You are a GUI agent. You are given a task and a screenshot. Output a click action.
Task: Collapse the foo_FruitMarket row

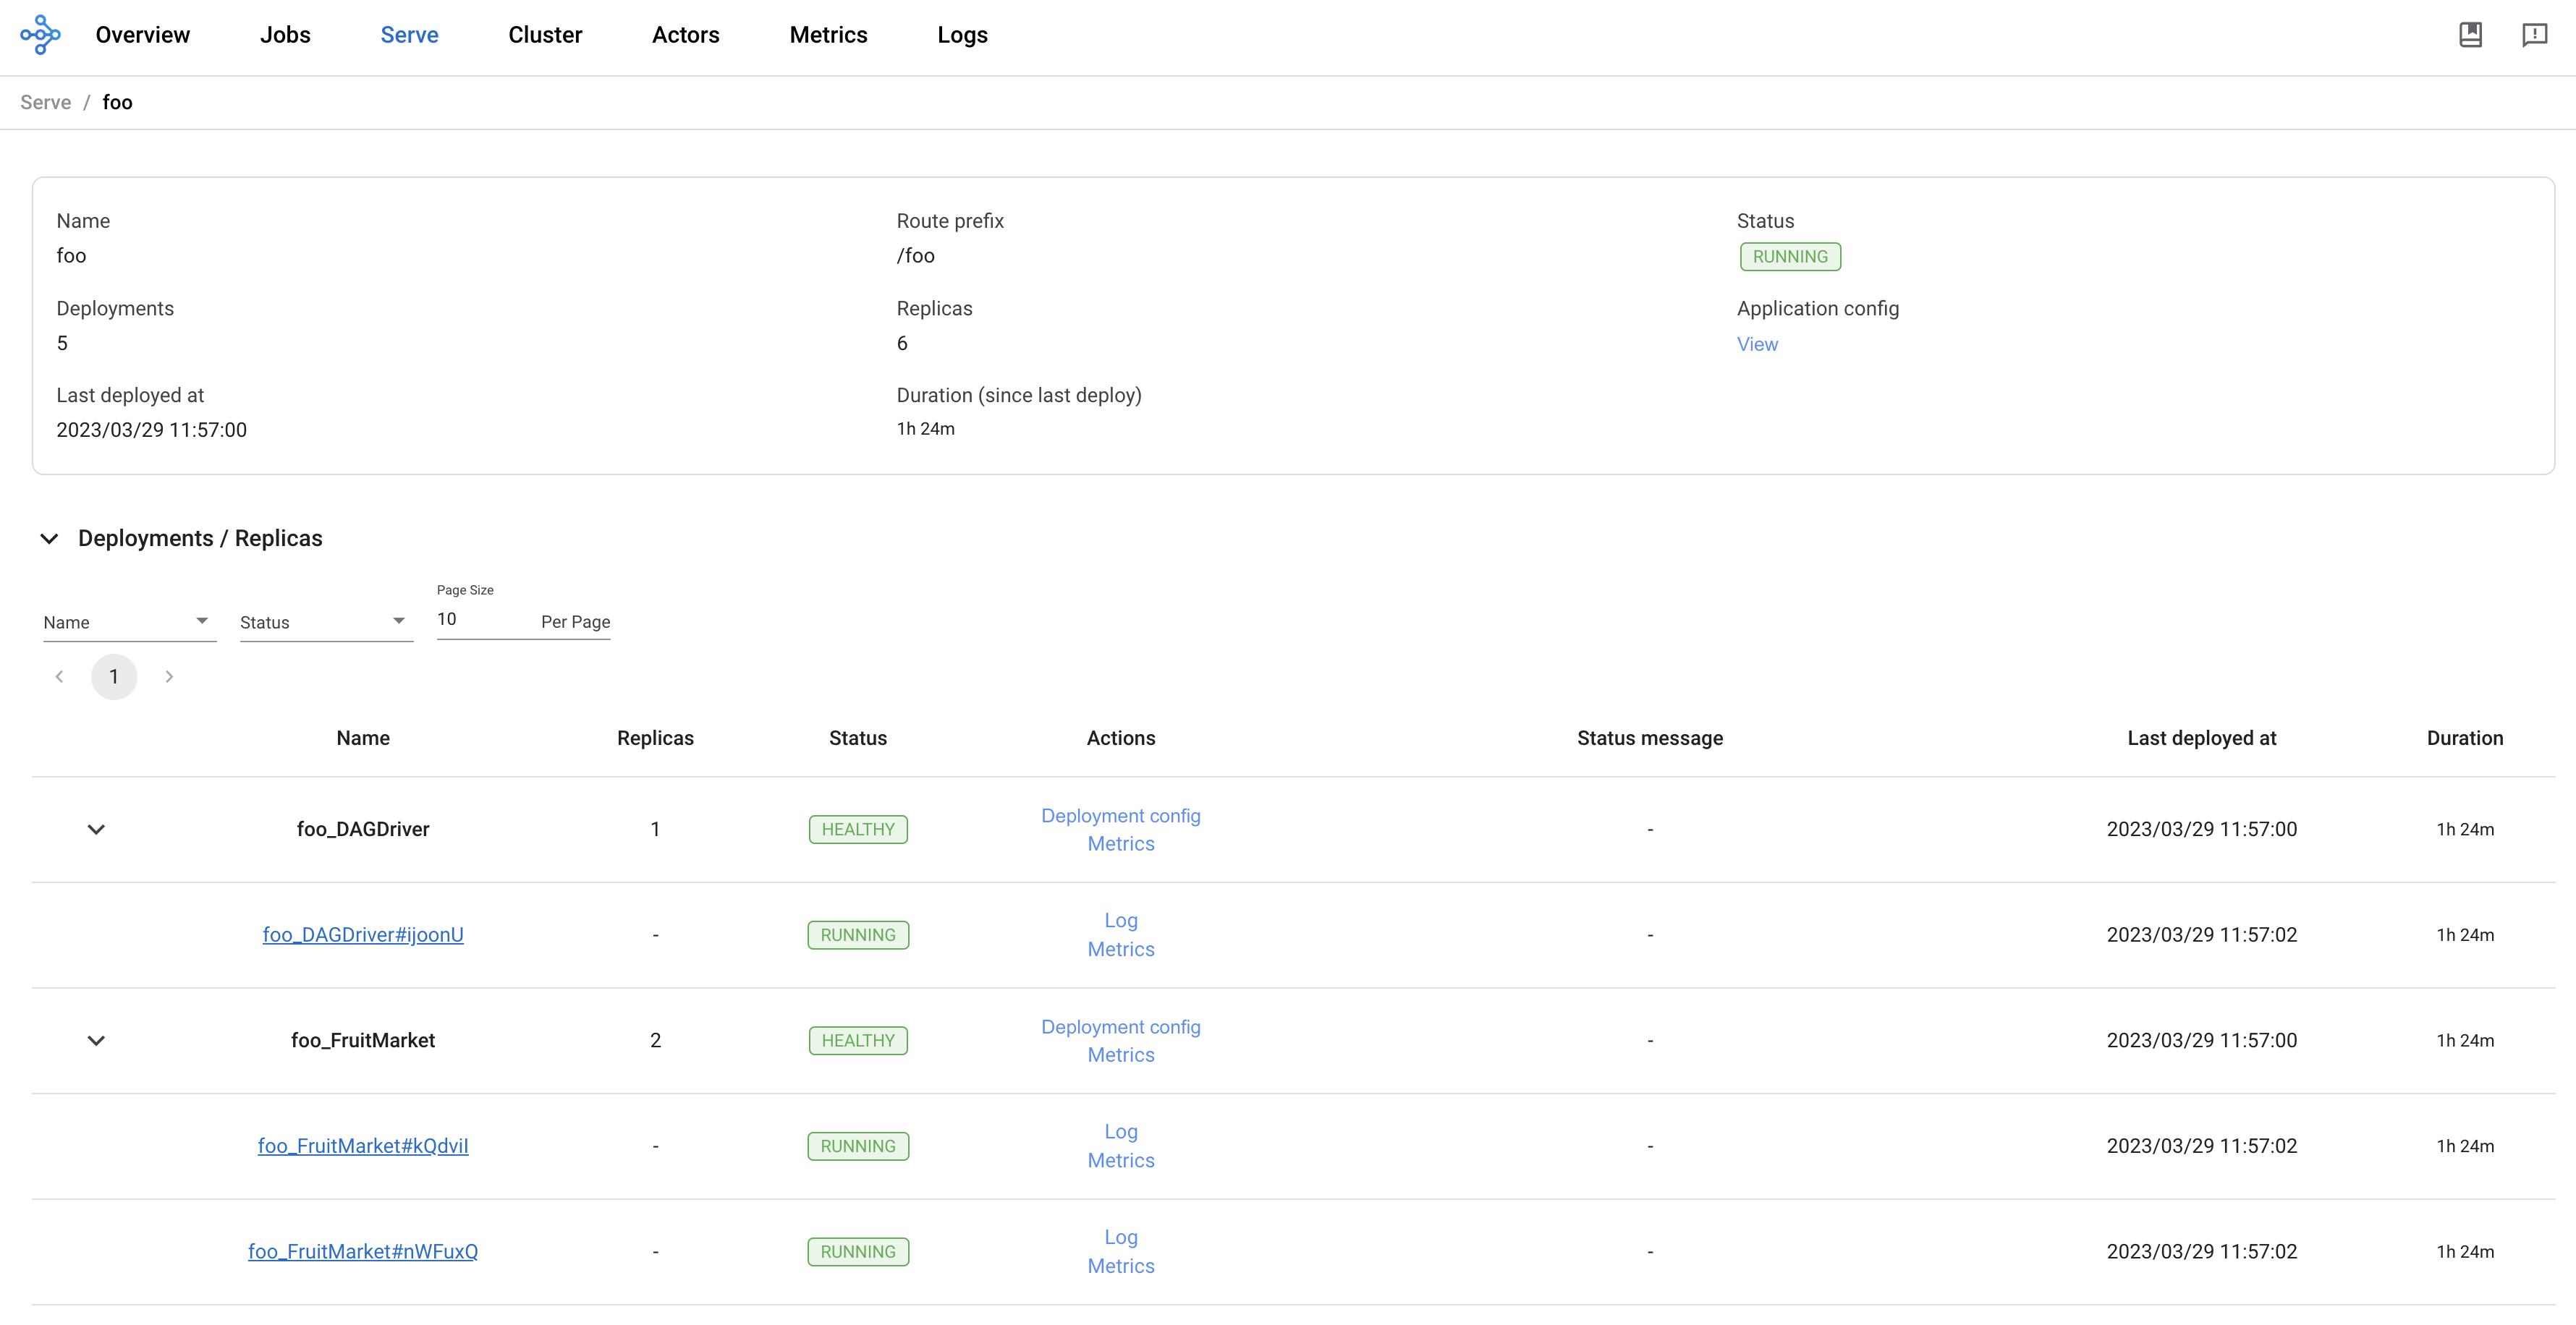pos(96,1040)
